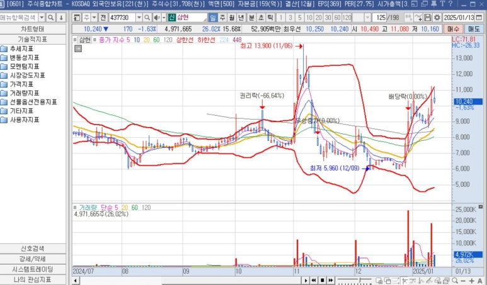487x285 pixels.
Task: Click the 거래량 volume legend label
Action: click(x=88, y=208)
